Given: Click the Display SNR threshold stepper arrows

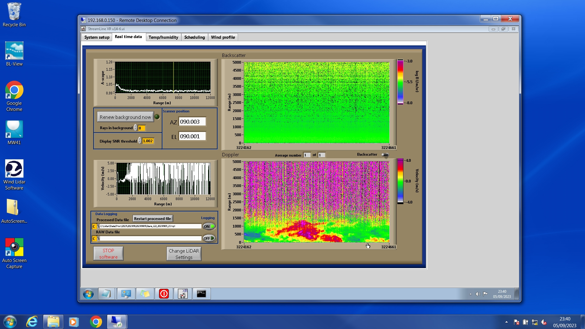Looking at the screenshot, I should click(140, 141).
